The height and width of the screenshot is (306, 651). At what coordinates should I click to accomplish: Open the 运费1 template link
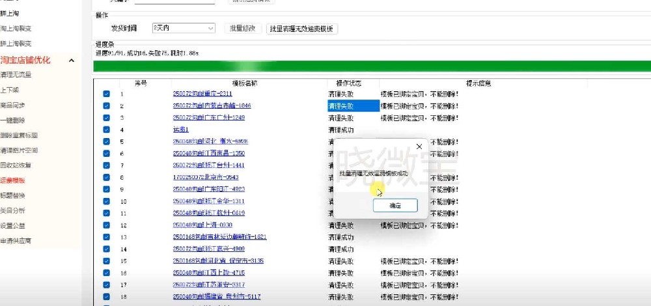pos(180,130)
